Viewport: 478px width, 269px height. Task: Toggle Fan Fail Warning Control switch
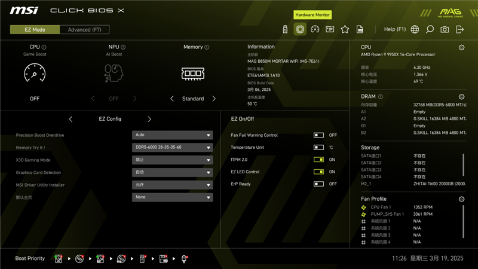coord(318,135)
